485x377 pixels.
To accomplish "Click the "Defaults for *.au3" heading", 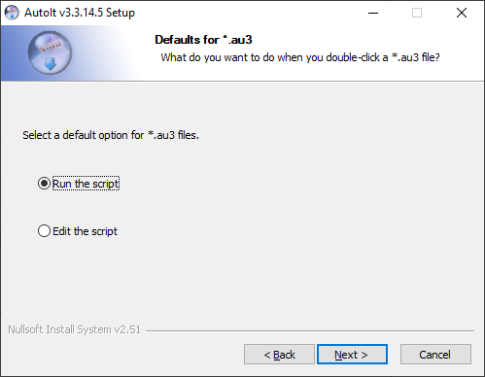I will [203, 40].
